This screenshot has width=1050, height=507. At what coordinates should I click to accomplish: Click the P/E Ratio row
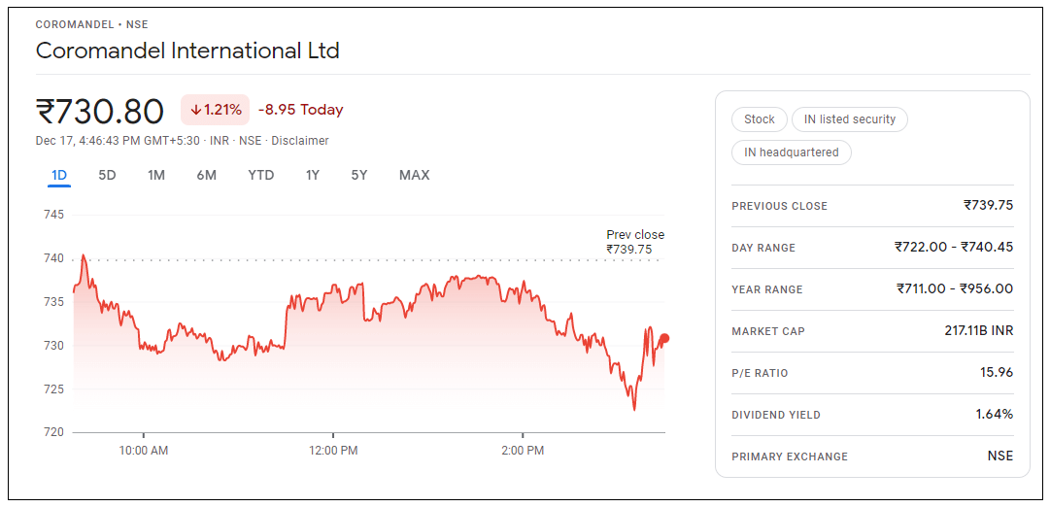pos(871,373)
